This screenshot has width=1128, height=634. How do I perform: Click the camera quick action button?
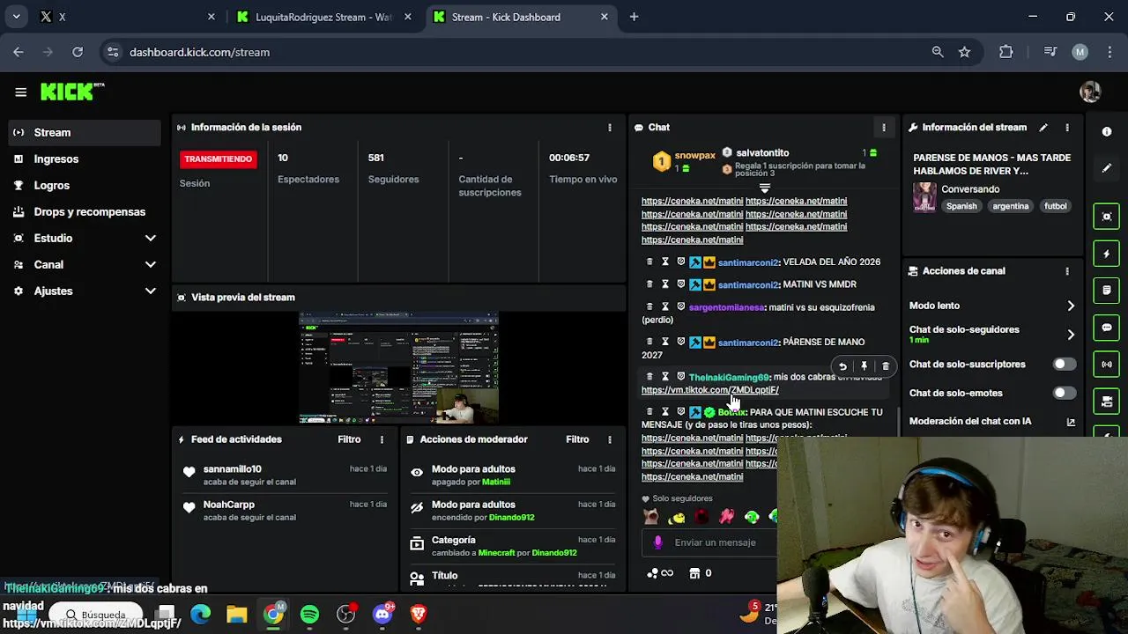[1107, 402]
